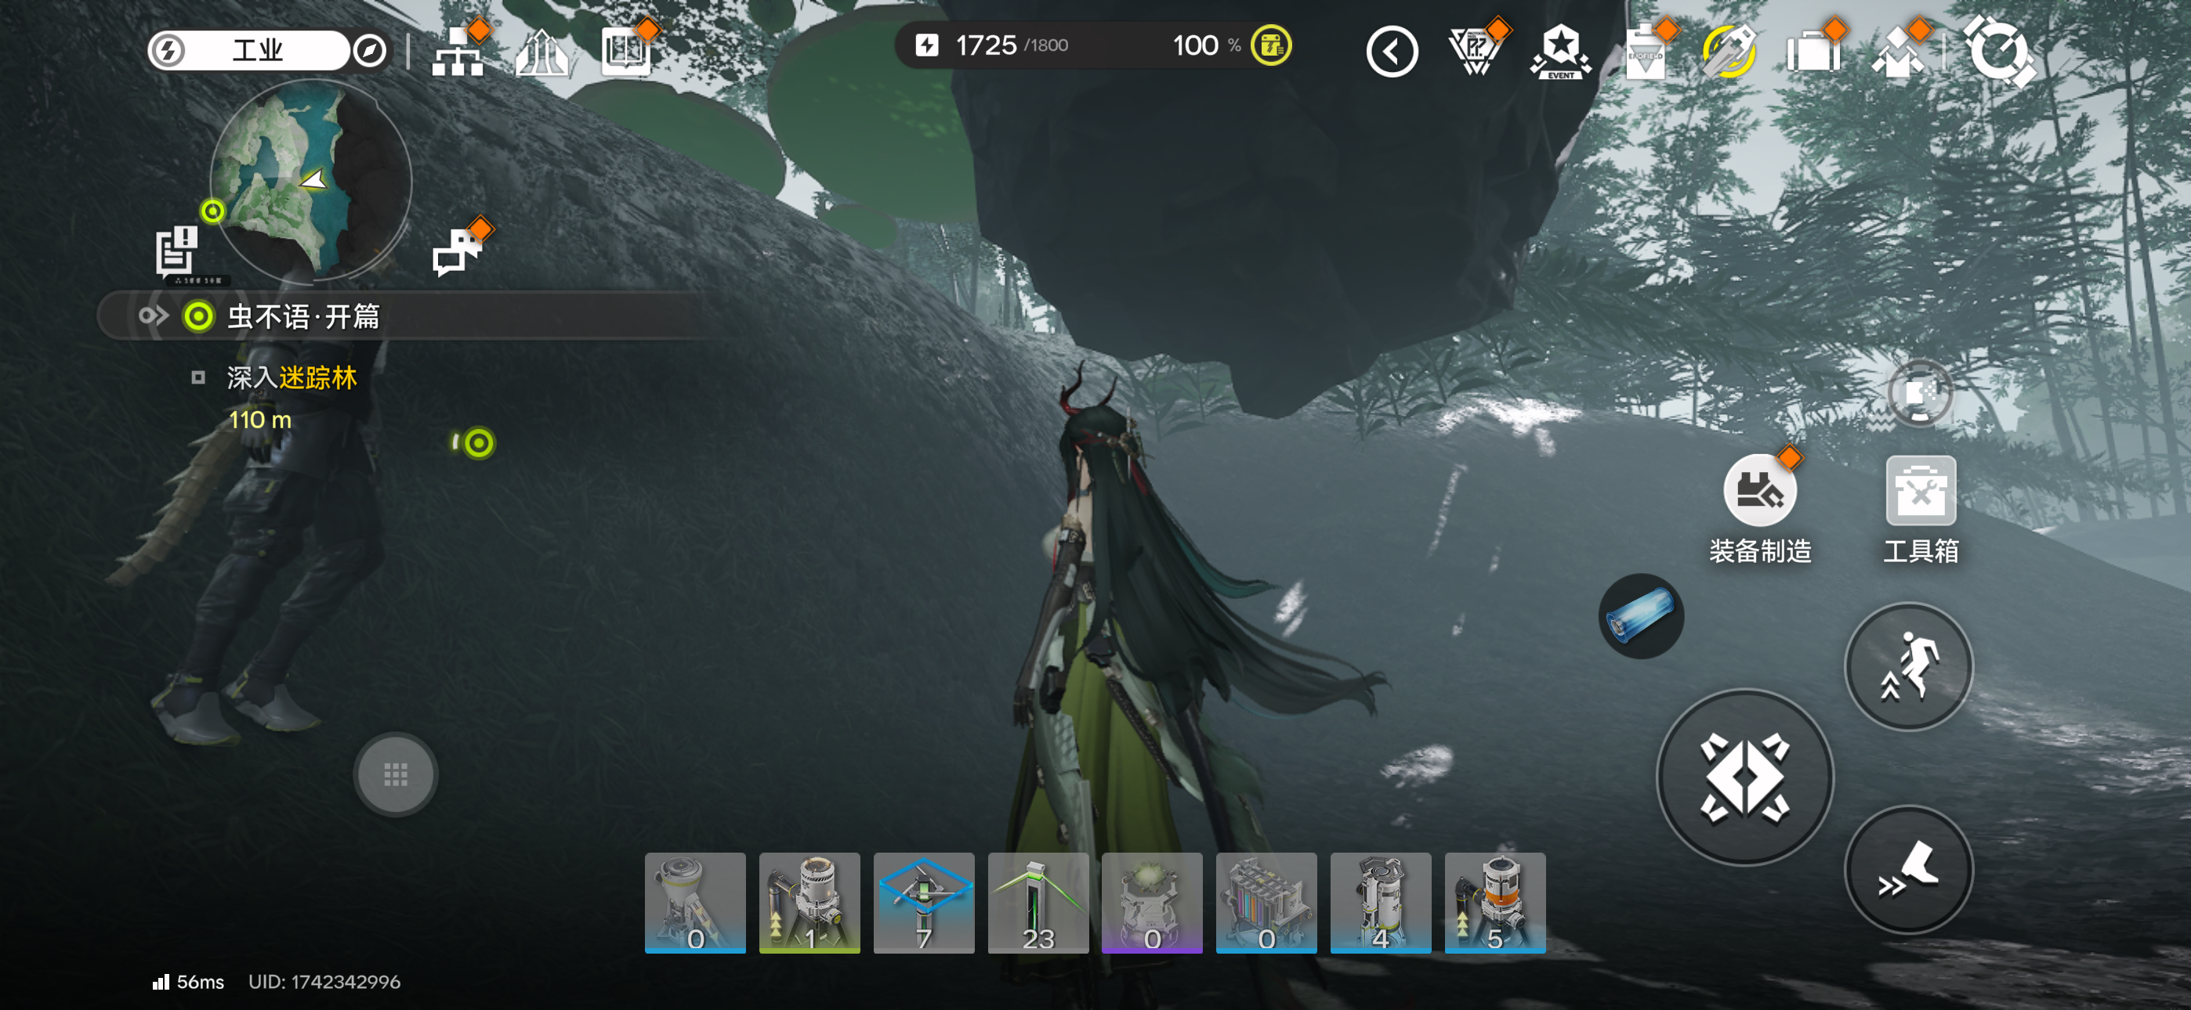Screen dimensions: 2191x1010
Task: Open the open-book manual icon
Action: tap(627, 50)
